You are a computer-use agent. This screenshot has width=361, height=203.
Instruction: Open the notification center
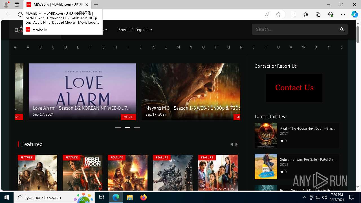(x=352, y=197)
